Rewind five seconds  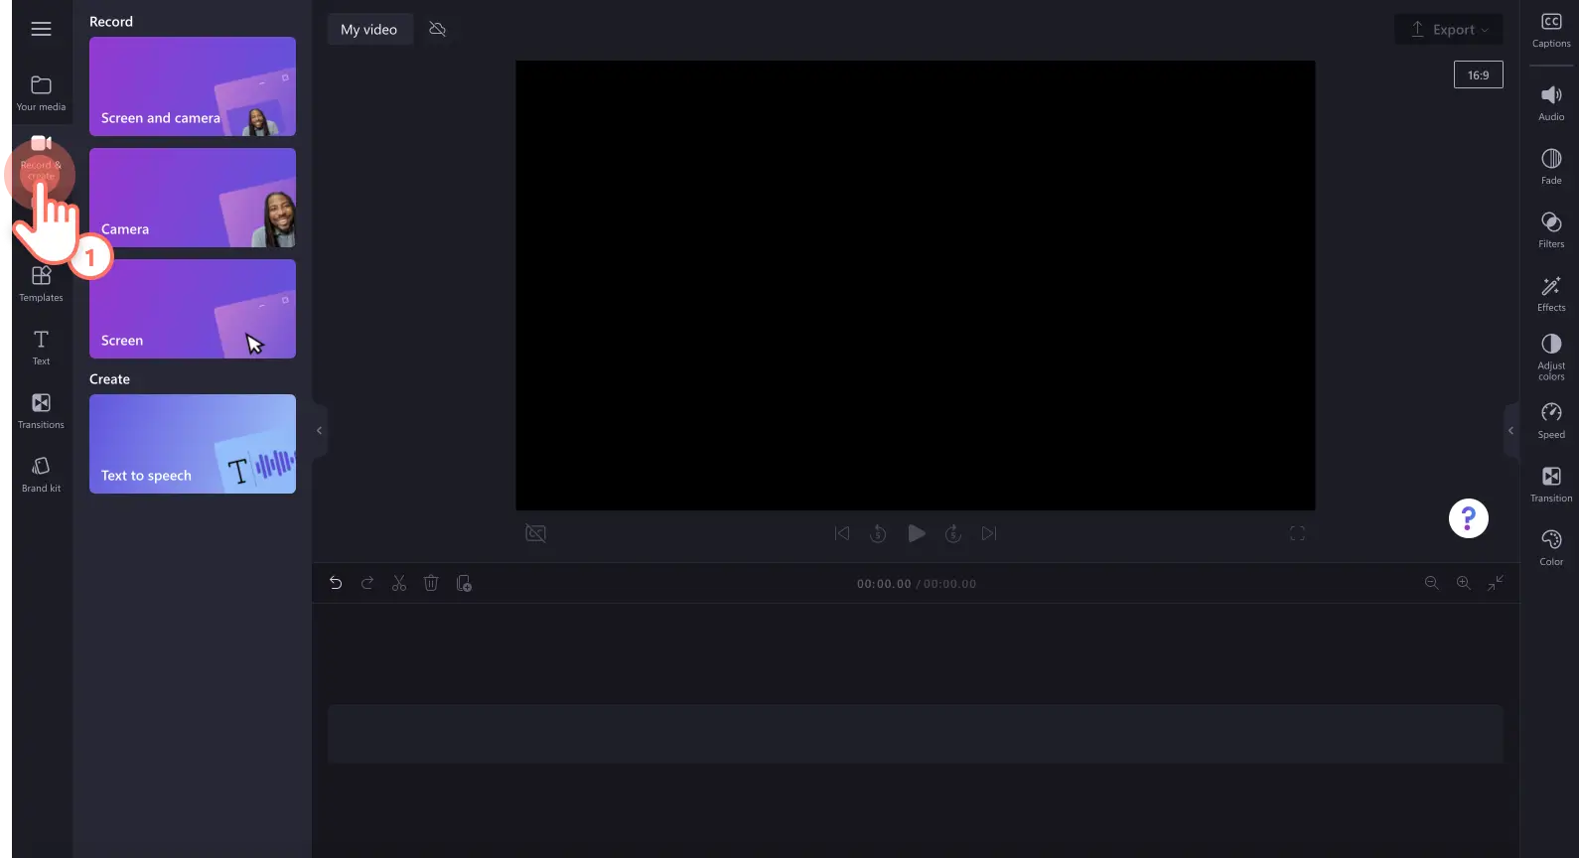(x=878, y=534)
